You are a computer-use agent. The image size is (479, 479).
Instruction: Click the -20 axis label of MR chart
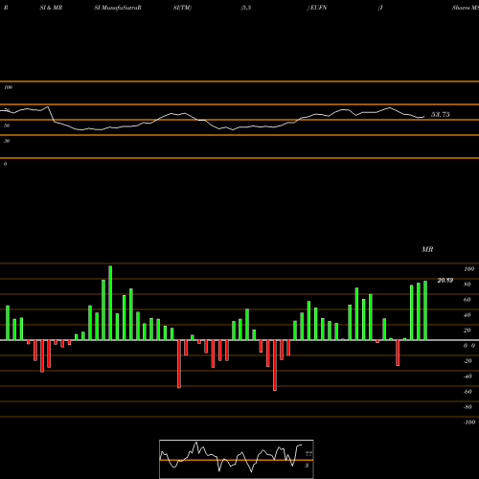click(x=468, y=361)
